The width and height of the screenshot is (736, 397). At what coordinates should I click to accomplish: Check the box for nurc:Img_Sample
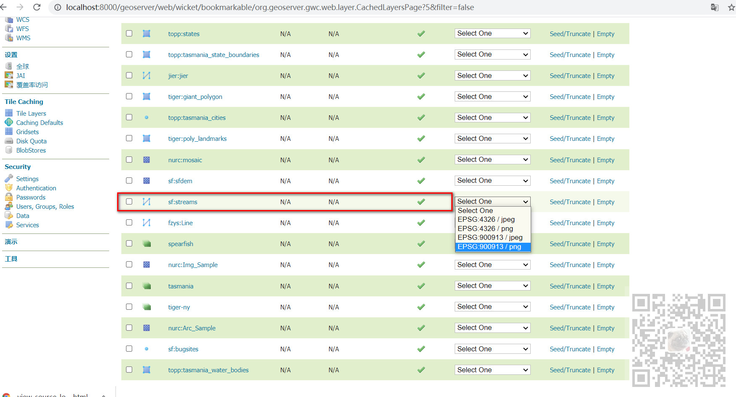pyautogui.click(x=129, y=265)
